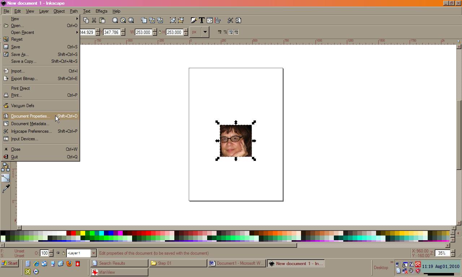Toggle scale stroke width affect option
Screen dimensions: 462x277
[219, 32]
